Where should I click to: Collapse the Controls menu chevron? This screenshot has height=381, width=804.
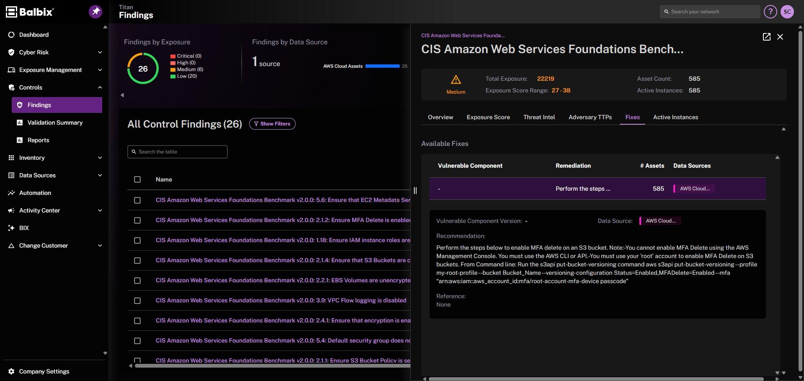coord(100,87)
